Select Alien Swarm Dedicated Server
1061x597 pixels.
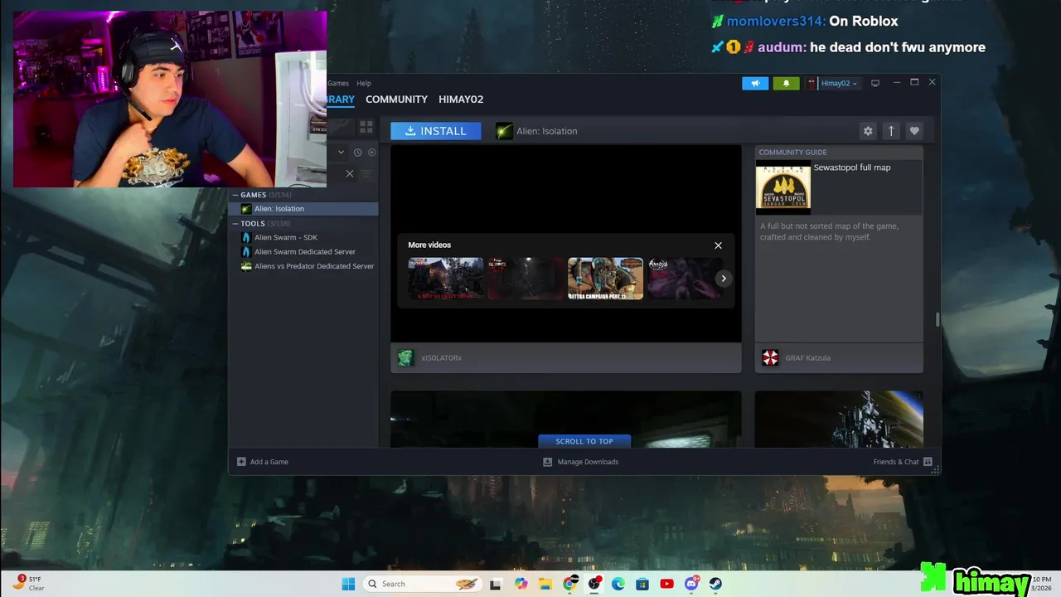pyautogui.click(x=304, y=252)
